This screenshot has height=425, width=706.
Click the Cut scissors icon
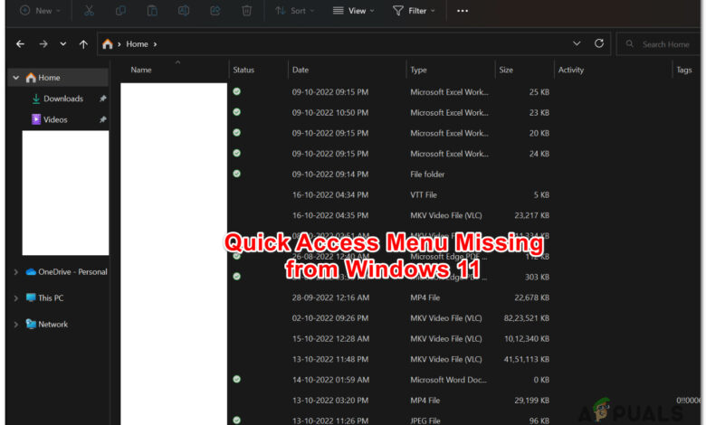click(89, 11)
